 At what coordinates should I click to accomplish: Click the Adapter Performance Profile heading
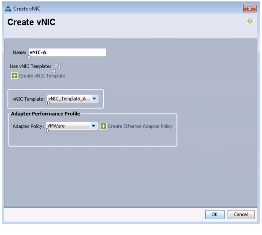point(46,114)
